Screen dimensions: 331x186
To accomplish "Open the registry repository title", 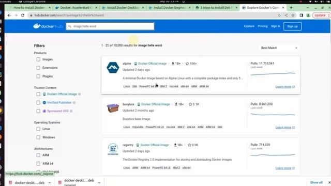I will click(128, 145).
